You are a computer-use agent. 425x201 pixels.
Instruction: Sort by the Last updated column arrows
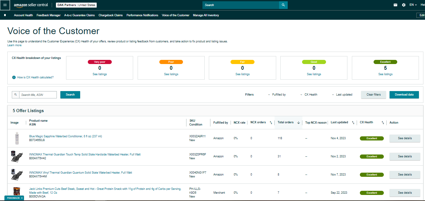coord(353,123)
